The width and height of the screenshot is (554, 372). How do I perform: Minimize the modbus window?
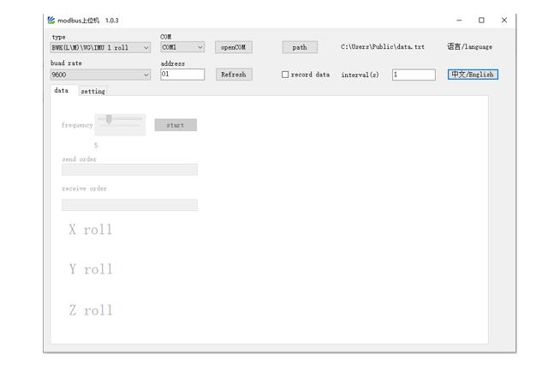click(460, 20)
